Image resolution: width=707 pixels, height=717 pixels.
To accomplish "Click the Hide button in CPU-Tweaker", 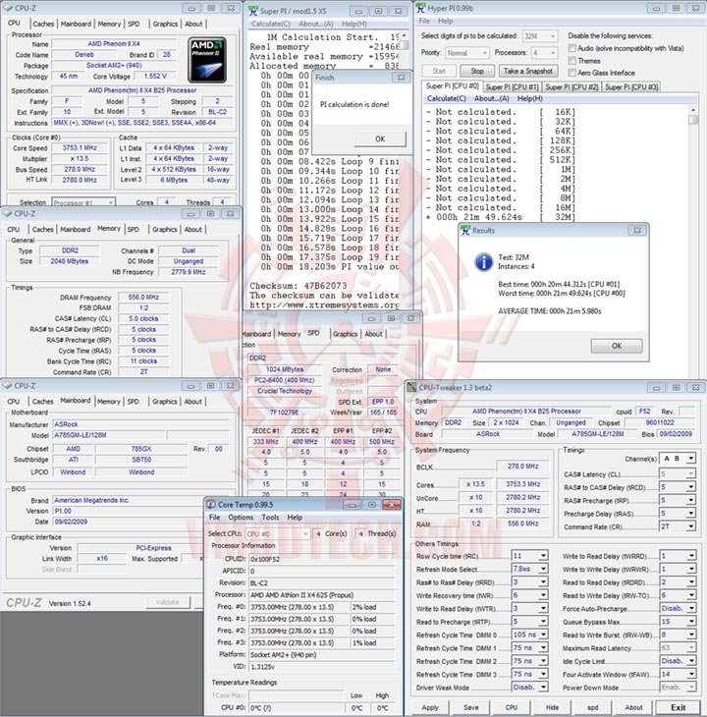I will [x=552, y=707].
